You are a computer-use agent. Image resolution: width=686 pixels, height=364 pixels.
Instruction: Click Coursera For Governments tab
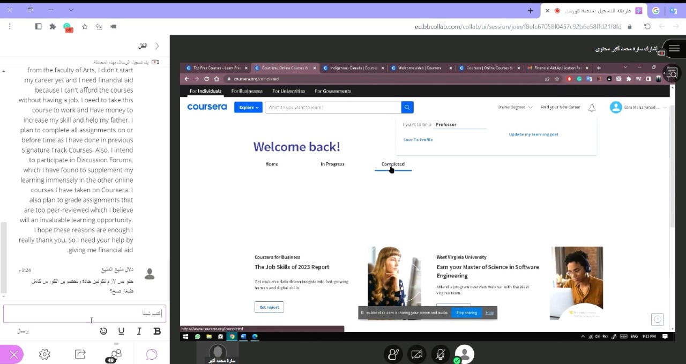pyautogui.click(x=333, y=91)
